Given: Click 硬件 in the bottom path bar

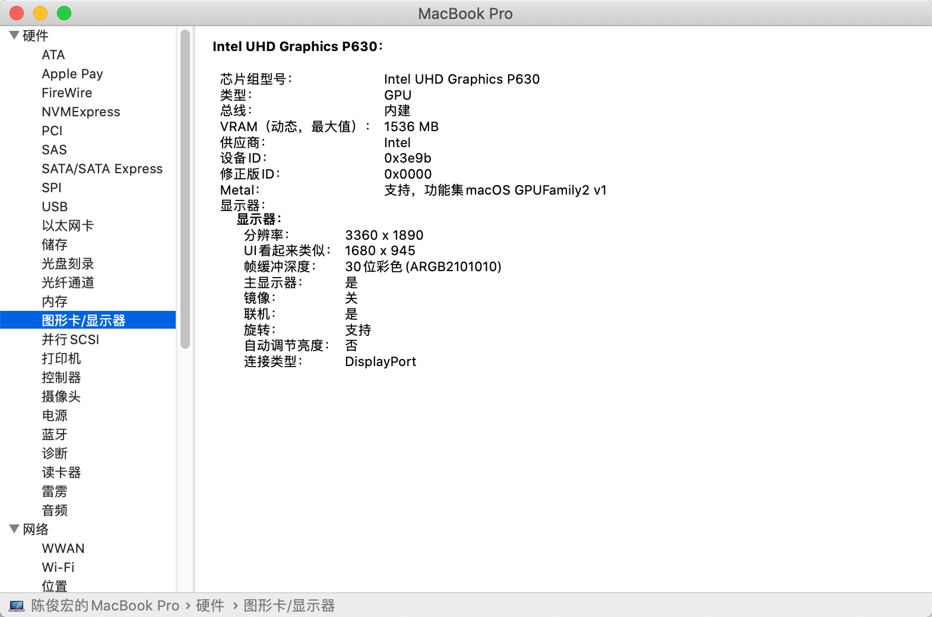Looking at the screenshot, I should pyautogui.click(x=210, y=606).
